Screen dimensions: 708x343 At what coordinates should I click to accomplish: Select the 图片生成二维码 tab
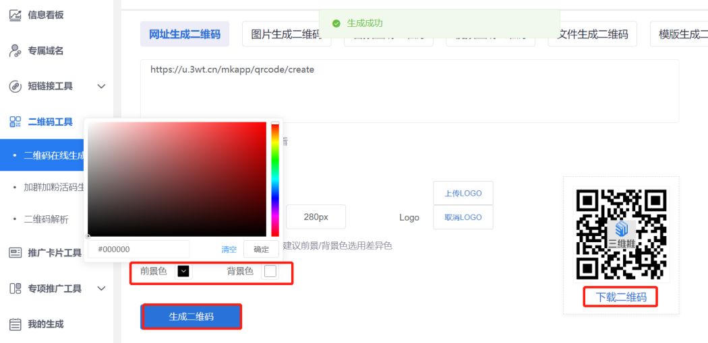pos(287,34)
